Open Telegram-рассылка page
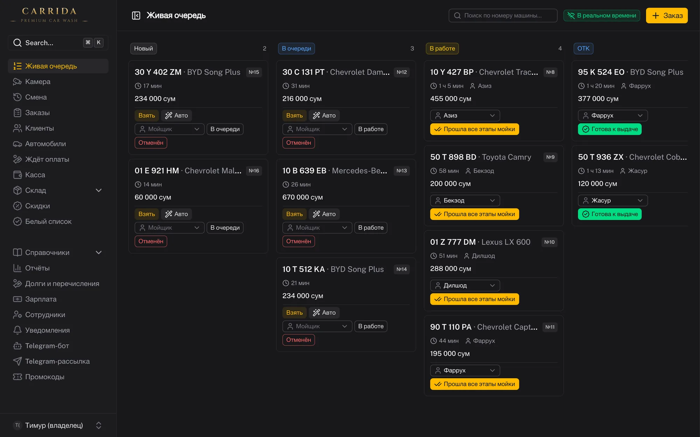The width and height of the screenshot is (700, 437). coord(58,361)
